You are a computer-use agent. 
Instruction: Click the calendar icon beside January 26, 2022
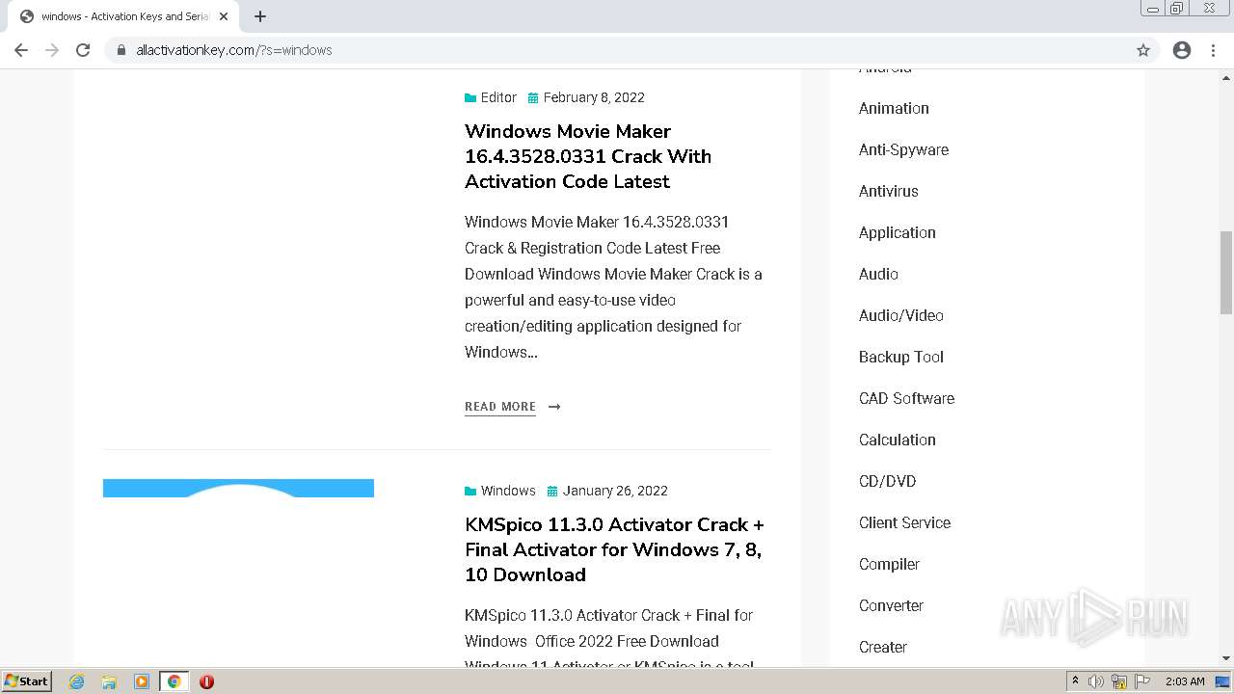coord(552,491)
